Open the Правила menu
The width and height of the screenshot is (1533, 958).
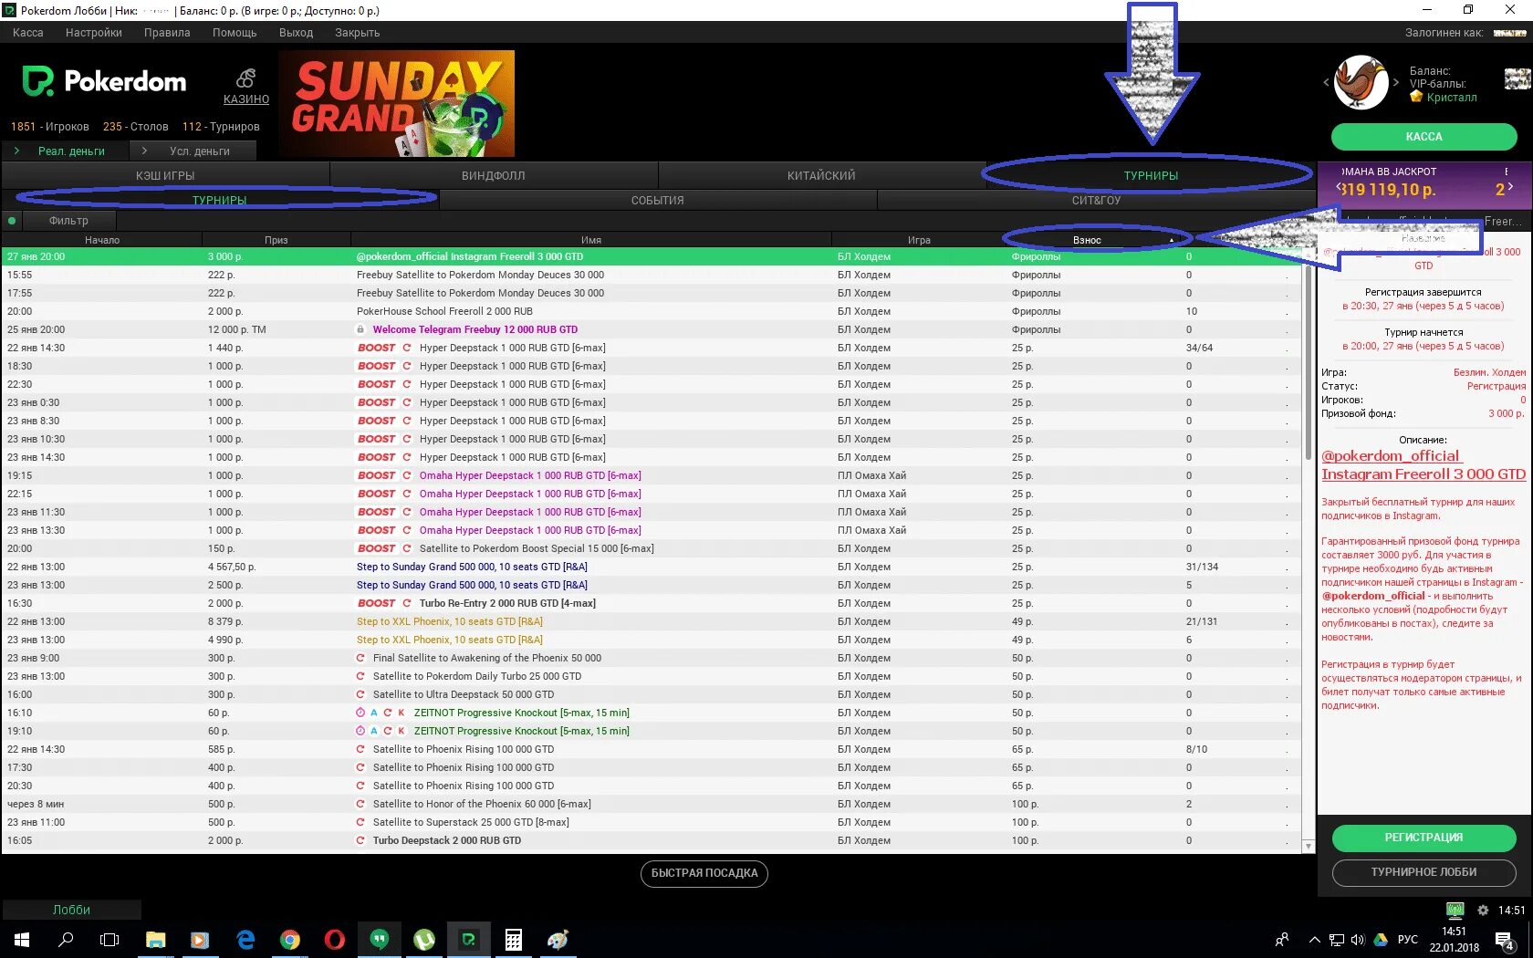click(x=167, y=32)
